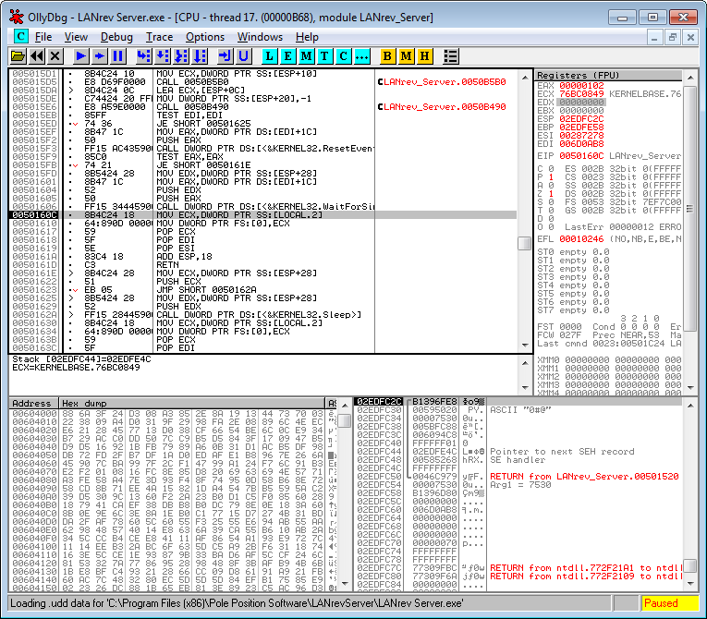
Task: Toggle the D flag value
Action: click(x=551, y=219)
